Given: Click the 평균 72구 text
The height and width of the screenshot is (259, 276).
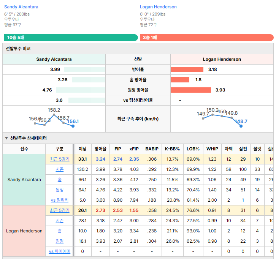Looking at the screenshot, I should 148,25.
